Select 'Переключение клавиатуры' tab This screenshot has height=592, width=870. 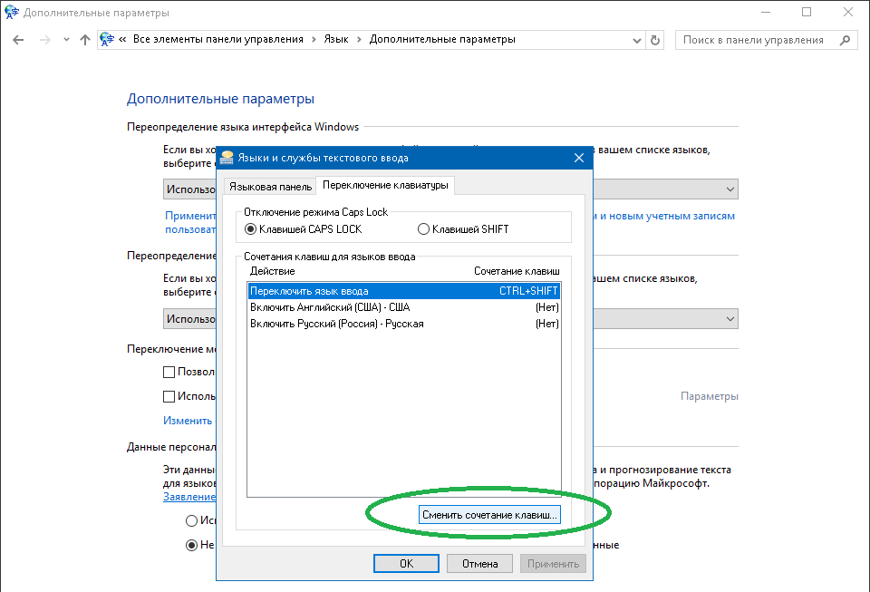[x=385, y=185]
